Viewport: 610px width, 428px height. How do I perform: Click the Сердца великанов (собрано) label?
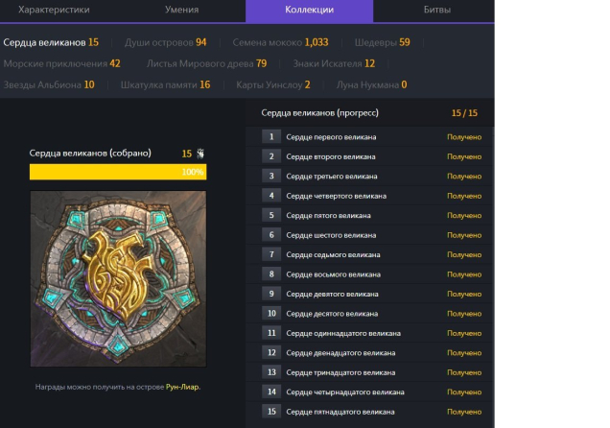pyautogui.click(x=90, y=153)
